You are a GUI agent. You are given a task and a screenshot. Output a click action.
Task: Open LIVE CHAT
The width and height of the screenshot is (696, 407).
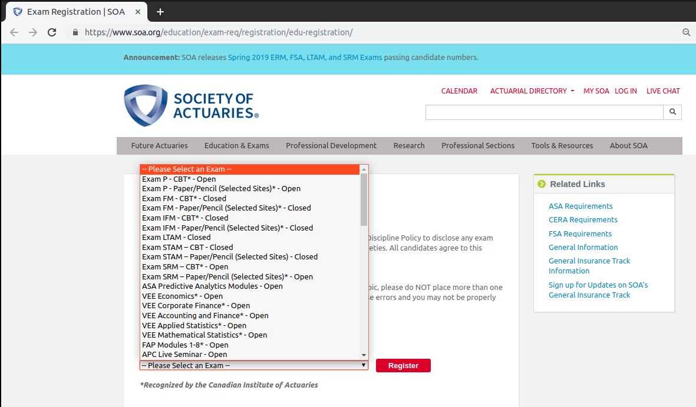tap(663, 91)
